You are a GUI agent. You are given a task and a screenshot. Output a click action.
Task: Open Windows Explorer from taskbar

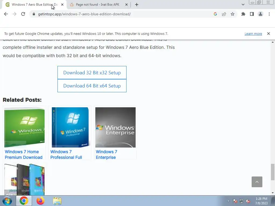pos(57,201)
